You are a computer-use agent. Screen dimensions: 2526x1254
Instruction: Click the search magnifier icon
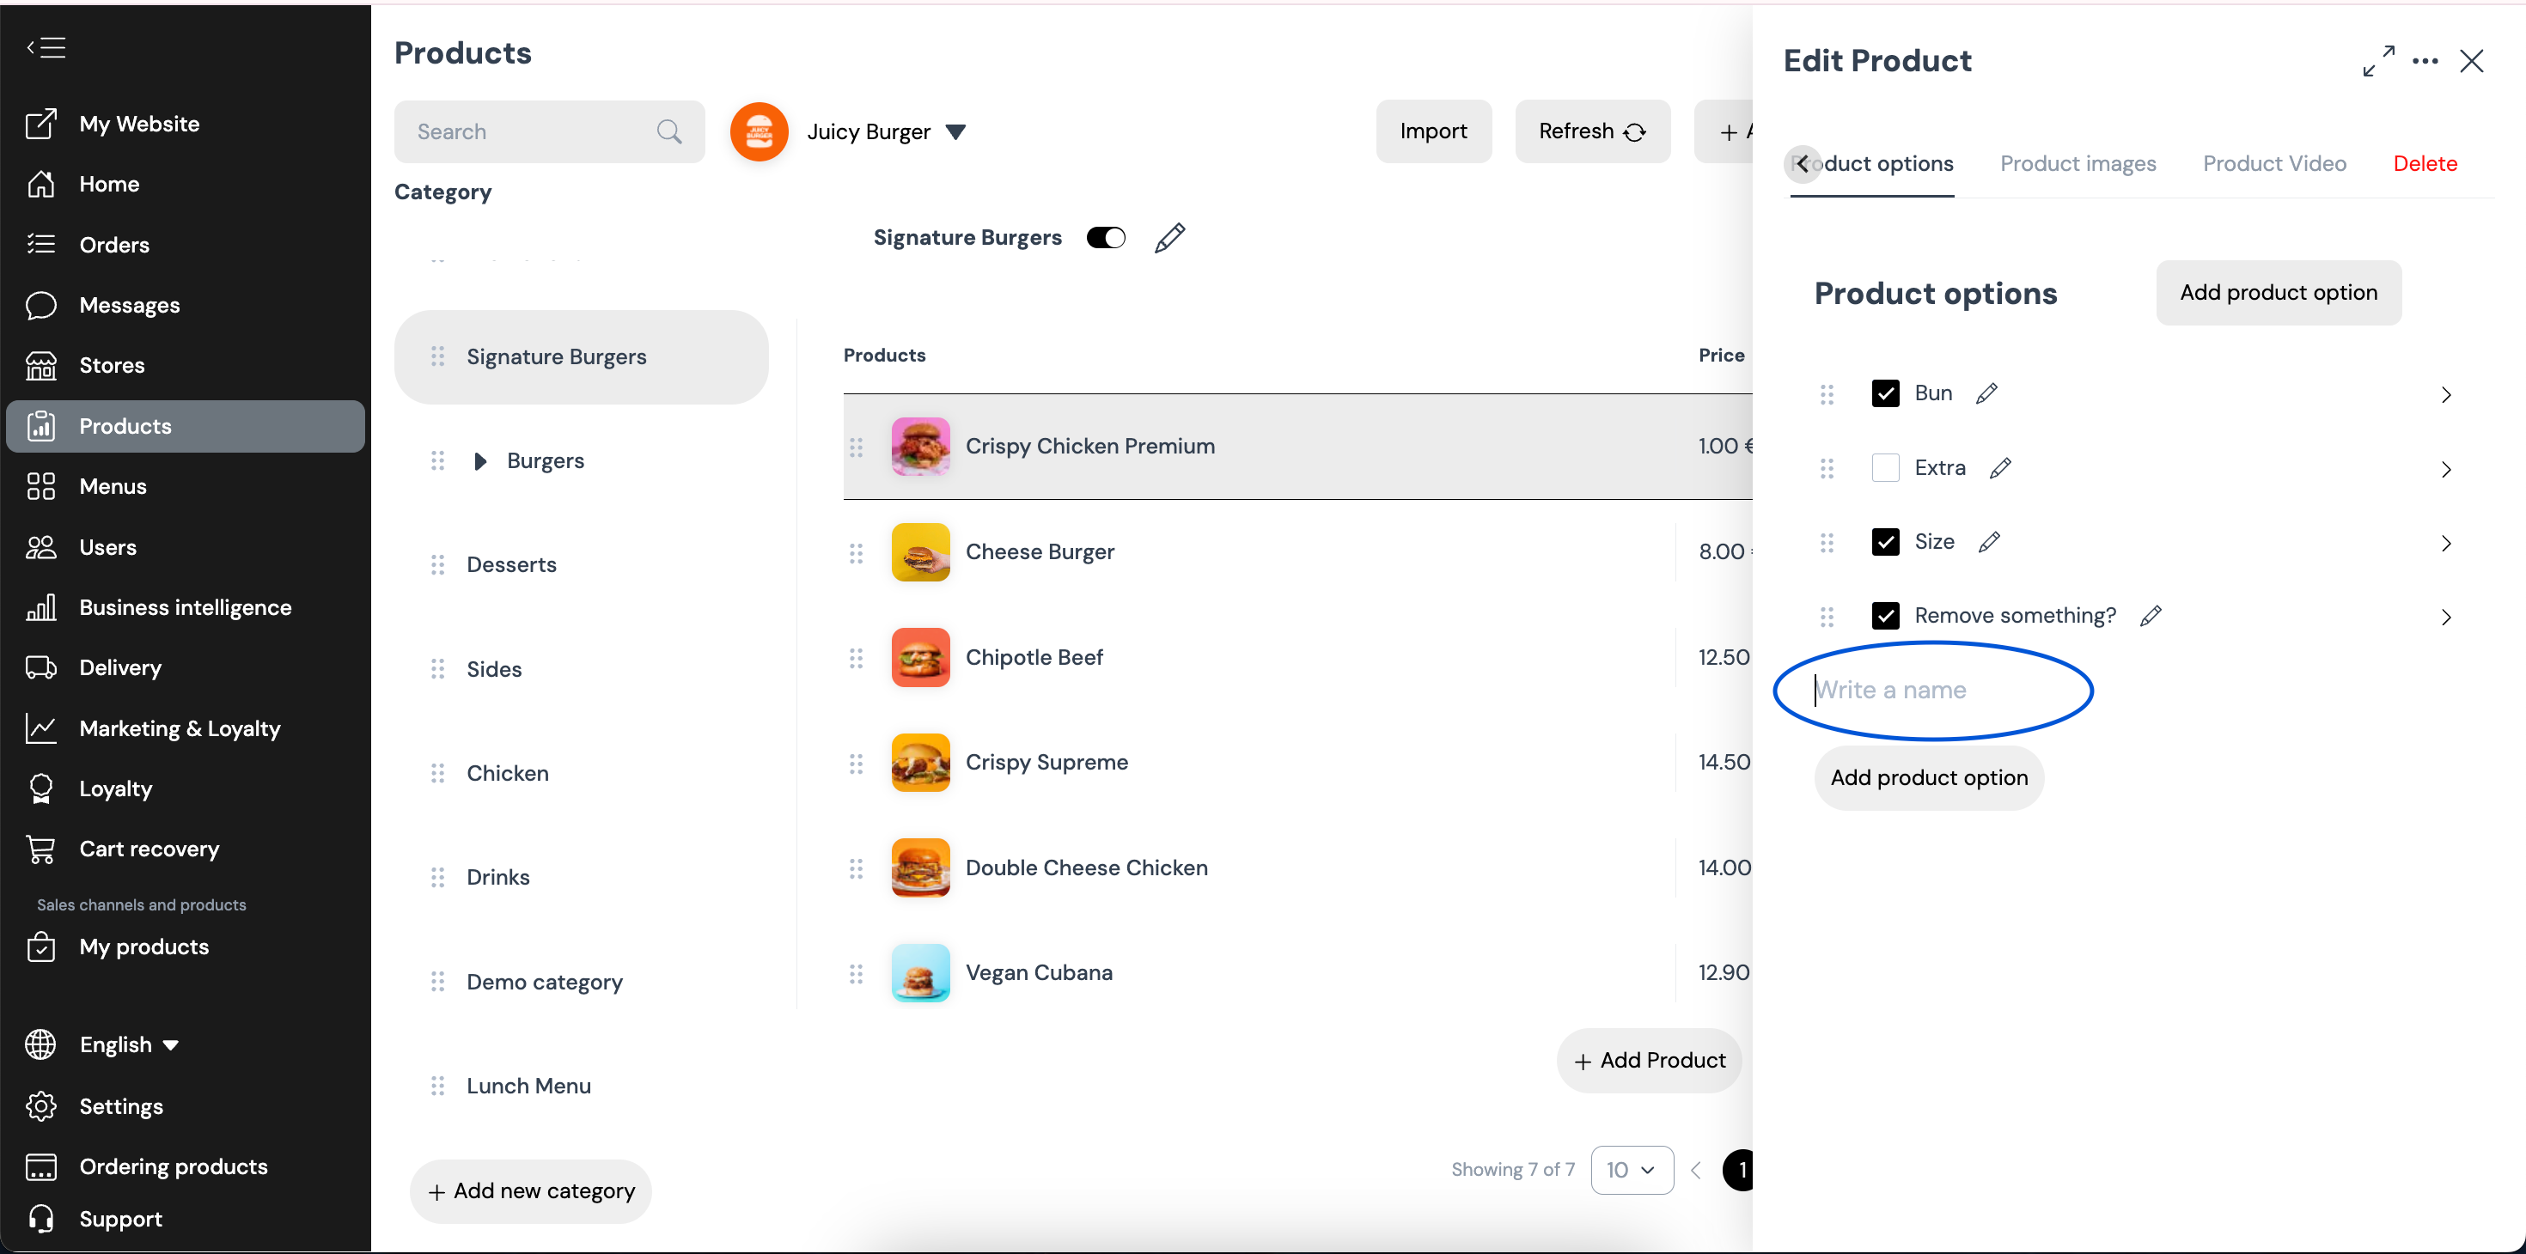tap(668, 131)
